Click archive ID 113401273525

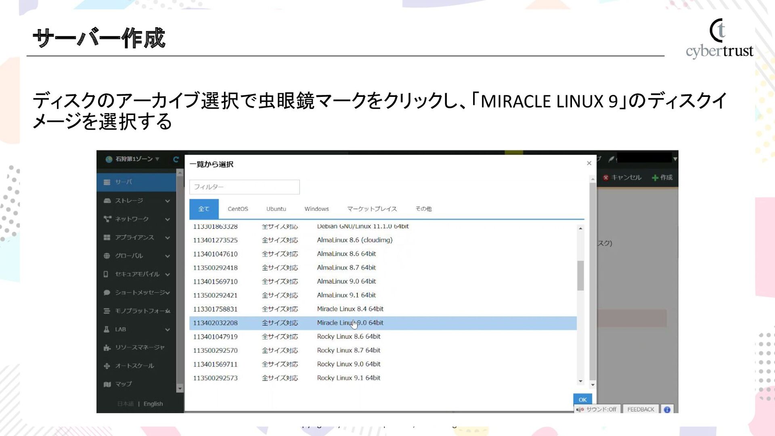215,240
